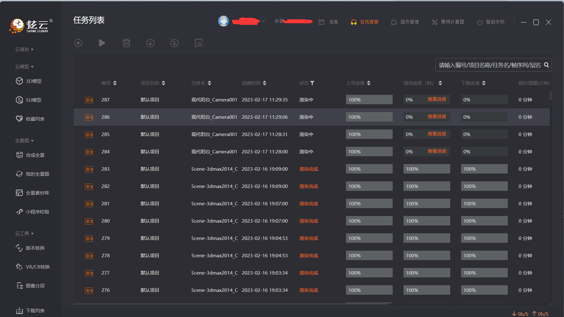Click the cancel download toolbar icon
This screenshot has width=564, height=317.
click(174, 43)
